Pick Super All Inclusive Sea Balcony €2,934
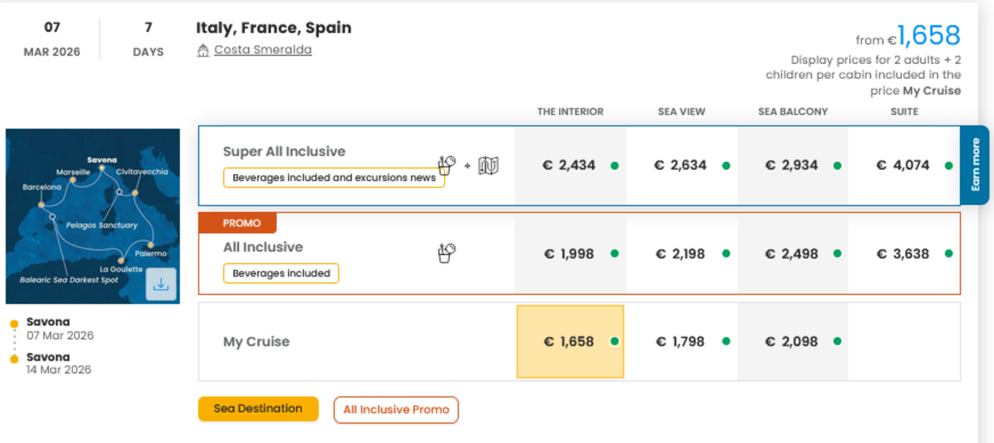The width and height of the screenshot is (994, 443). pyautogui.click(x=792, y=166)
